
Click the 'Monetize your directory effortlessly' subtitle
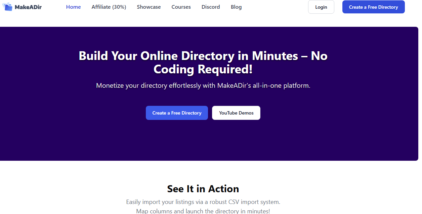tap(203, 85)
